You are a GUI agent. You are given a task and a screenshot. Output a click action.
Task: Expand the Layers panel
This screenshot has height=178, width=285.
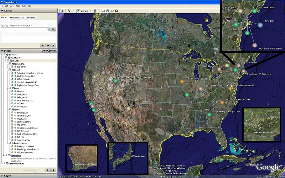click(8, 176)
